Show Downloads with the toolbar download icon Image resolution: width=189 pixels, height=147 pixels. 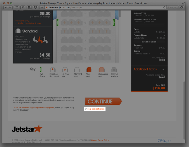182,7
